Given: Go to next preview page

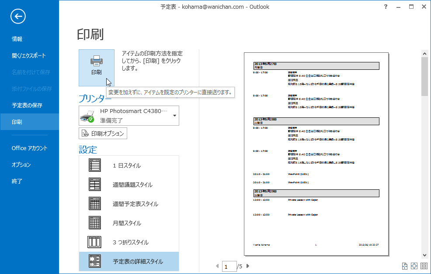Looking at the screenshot, I should point(248,266).
